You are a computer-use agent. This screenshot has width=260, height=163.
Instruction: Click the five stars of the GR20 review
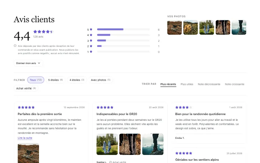105,107
